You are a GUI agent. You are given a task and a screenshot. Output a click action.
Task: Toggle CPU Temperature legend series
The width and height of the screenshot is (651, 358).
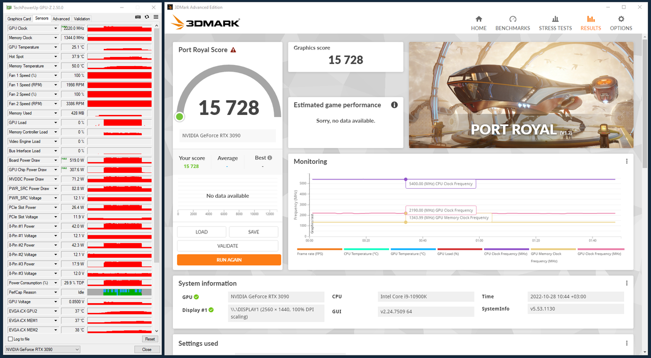click(365, 251)
